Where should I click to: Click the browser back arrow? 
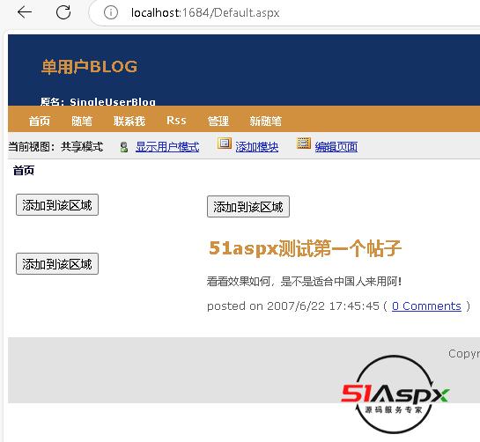click(25, 12)
